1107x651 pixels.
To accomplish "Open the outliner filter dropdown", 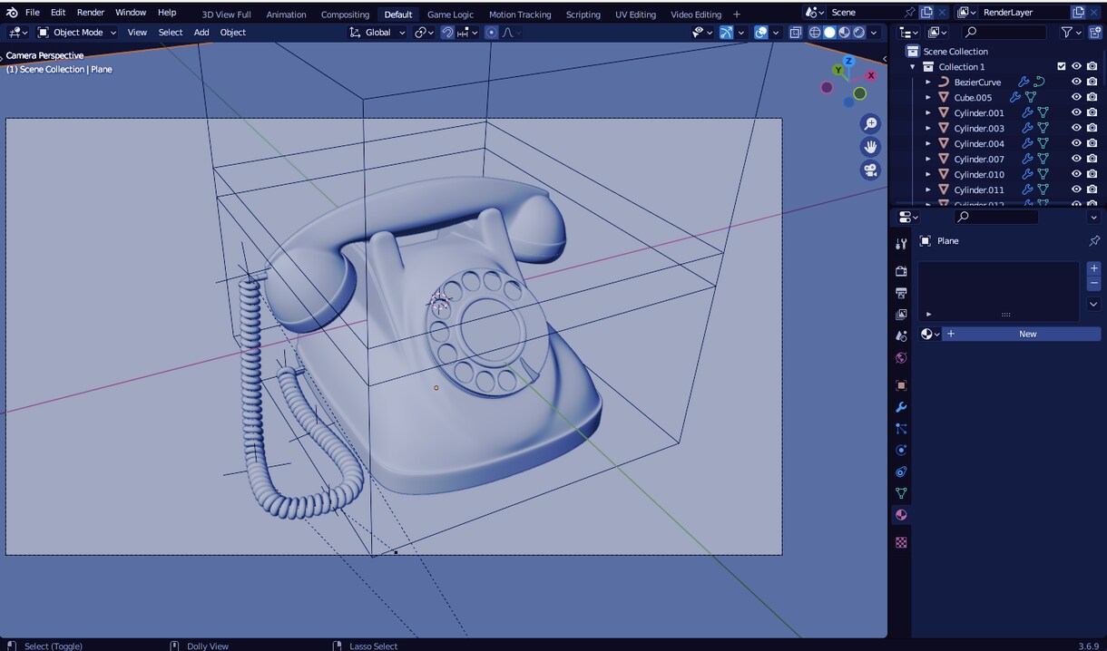I will tap(1072, 33).
